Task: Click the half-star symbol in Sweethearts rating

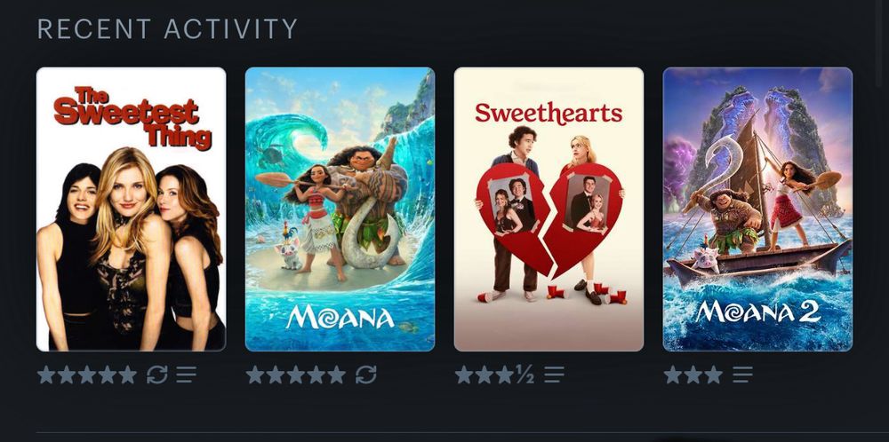Action: click(525, 375)
